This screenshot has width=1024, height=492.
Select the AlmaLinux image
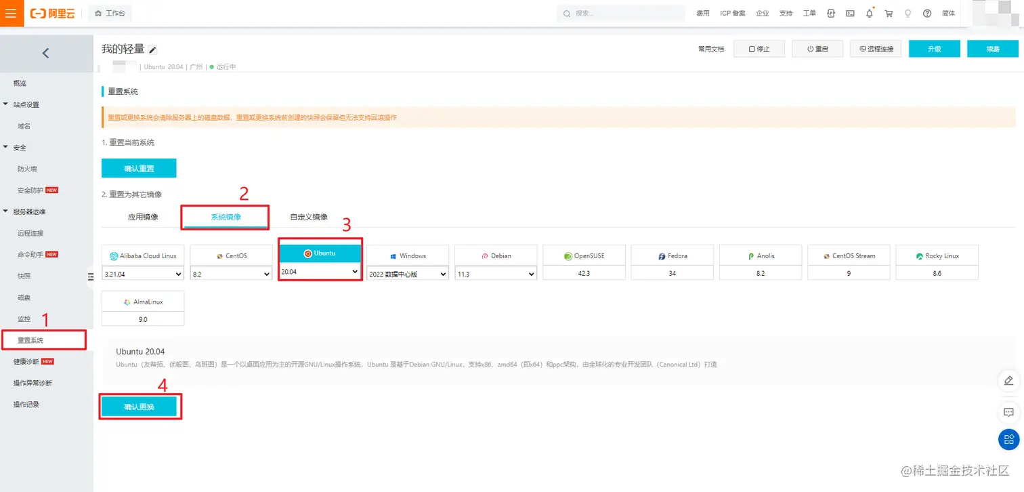pyautogui.click(x=143, y=302)
